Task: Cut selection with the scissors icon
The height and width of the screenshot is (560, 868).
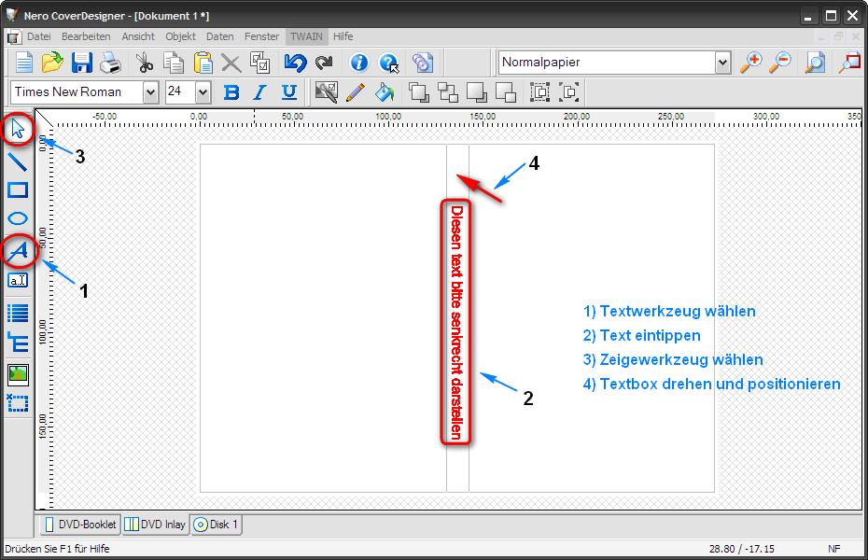Action: point(145,63)
